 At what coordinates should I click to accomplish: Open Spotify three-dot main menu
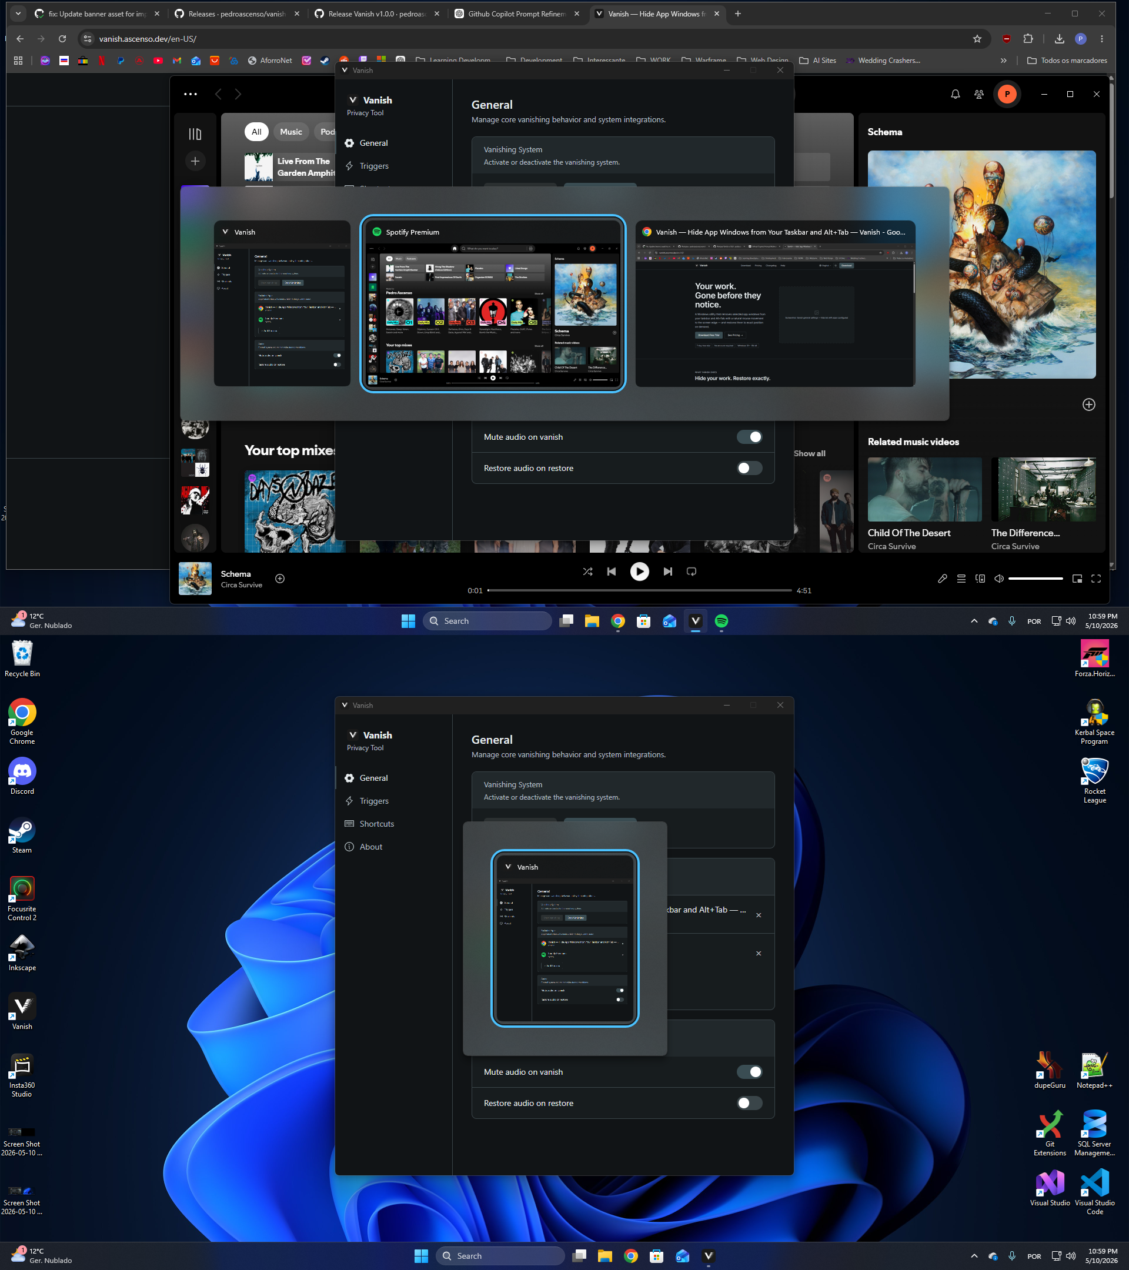pyautogui.click(x=191, y=95)
